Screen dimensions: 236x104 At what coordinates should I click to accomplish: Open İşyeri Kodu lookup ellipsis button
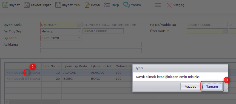pyautogui.click(x=79, y=25)
